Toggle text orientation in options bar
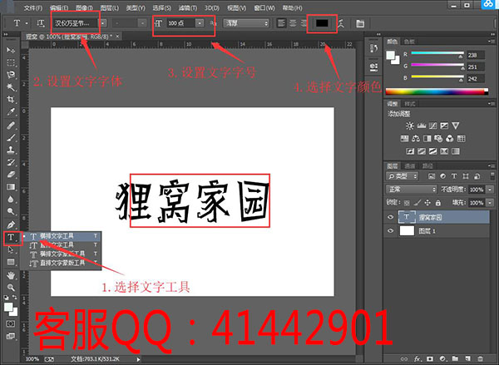499x365 pixels. coord(41,23)
